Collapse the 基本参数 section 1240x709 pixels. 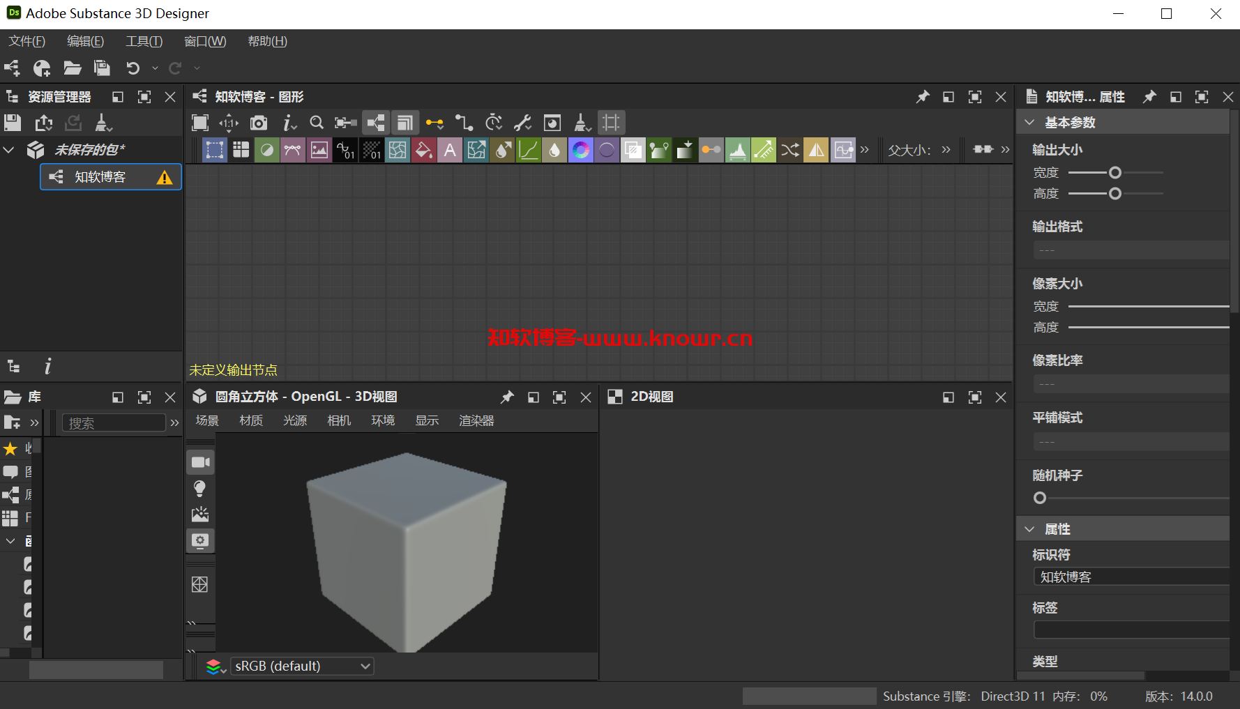[1029, 123]
